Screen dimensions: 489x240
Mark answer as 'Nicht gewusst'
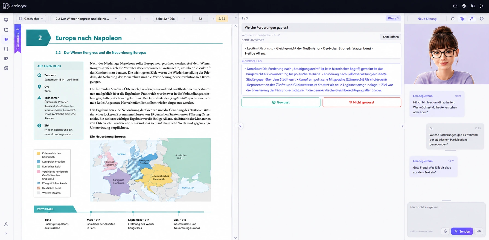(362, 102)
